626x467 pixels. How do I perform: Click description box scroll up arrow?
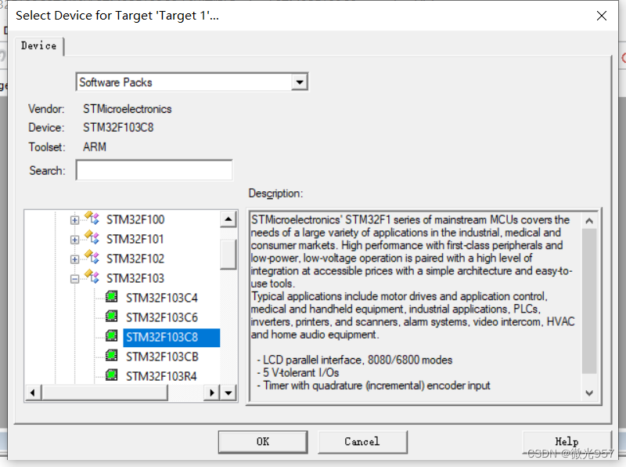[589, 220]
